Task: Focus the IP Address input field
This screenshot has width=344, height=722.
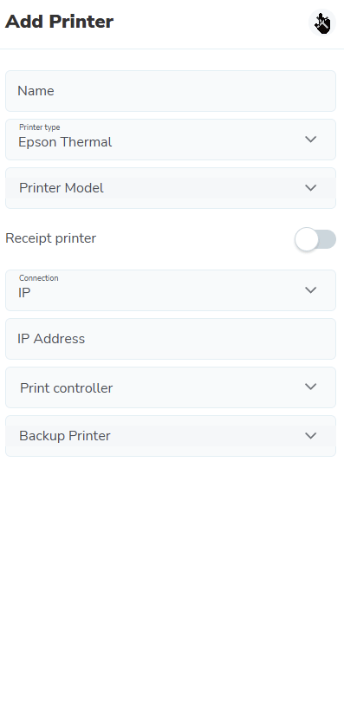Action: tap(171, 339)
